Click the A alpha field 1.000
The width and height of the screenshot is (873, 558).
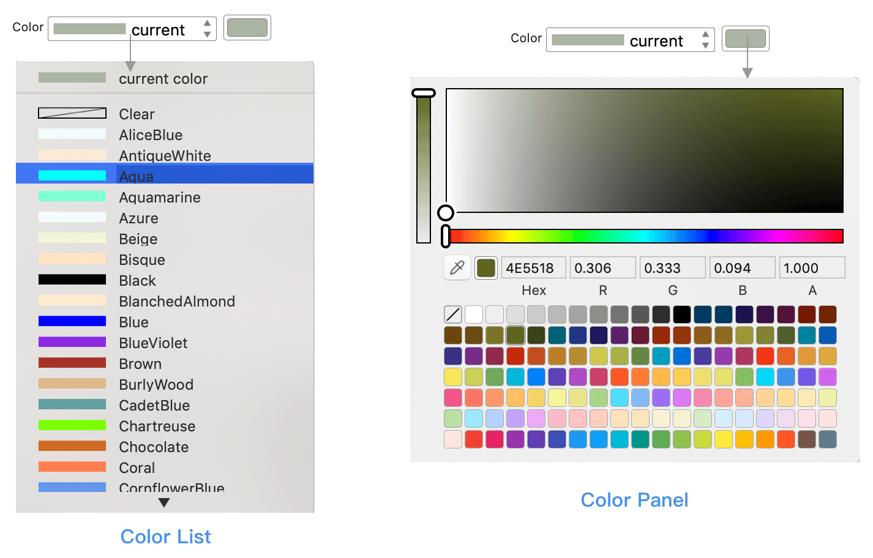(812, 268)
